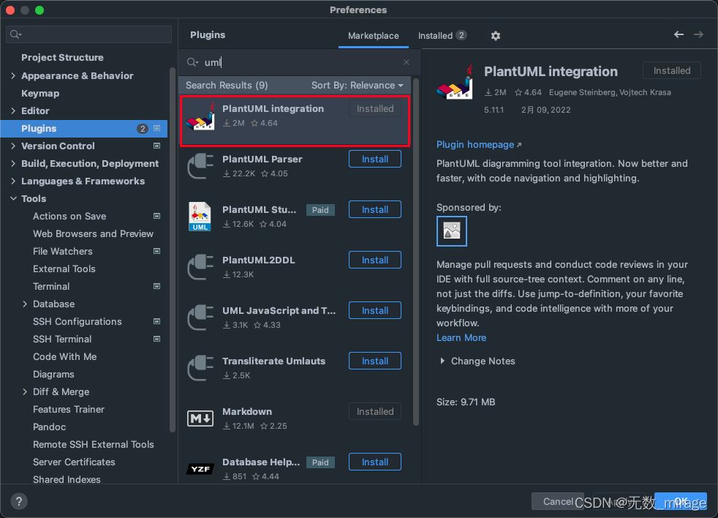The image size is (718, 518).
Task: Expand the Diff & Merge node
Action: 25,391
